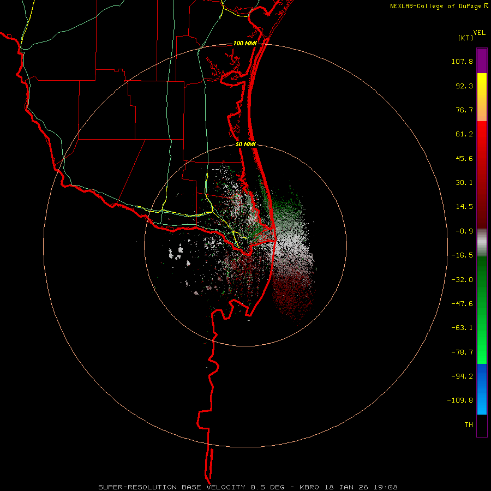Click the blue segment of the velocity color bar

pyautogui.click(x=482, y=389)
